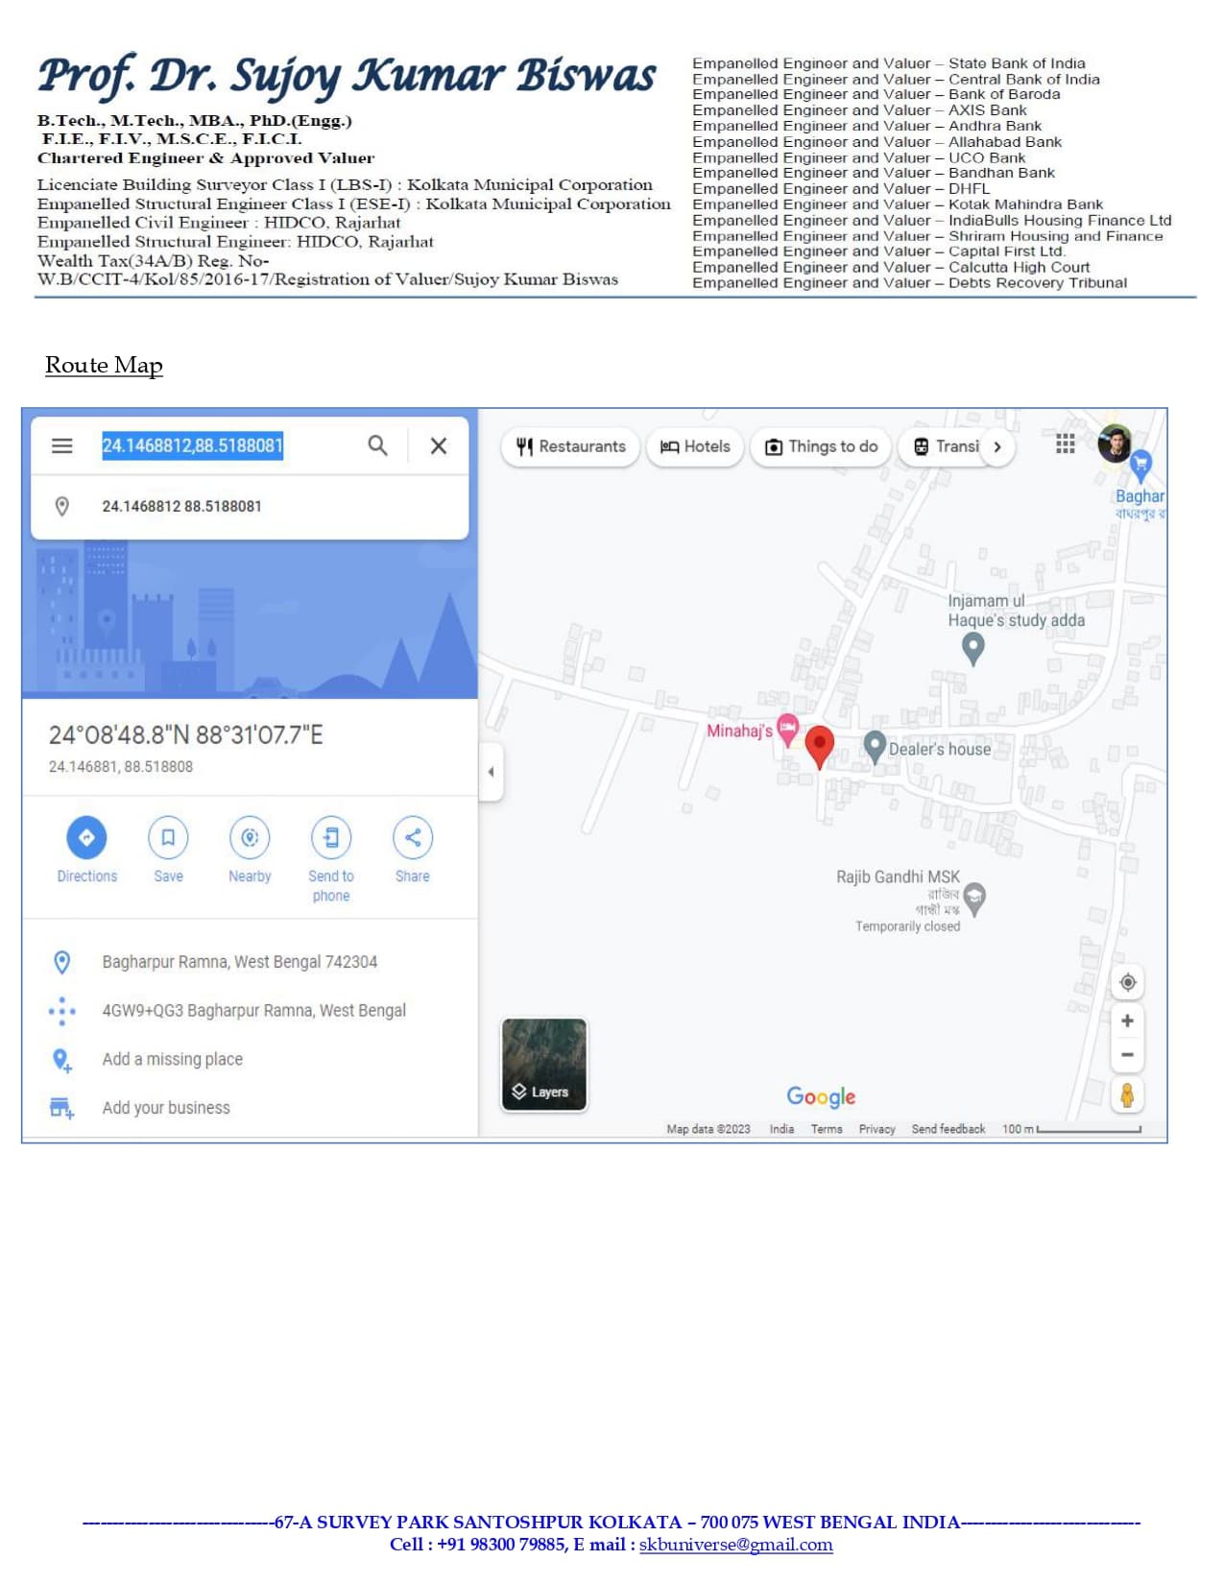Expand more category chips arrow

coord(997,447)
